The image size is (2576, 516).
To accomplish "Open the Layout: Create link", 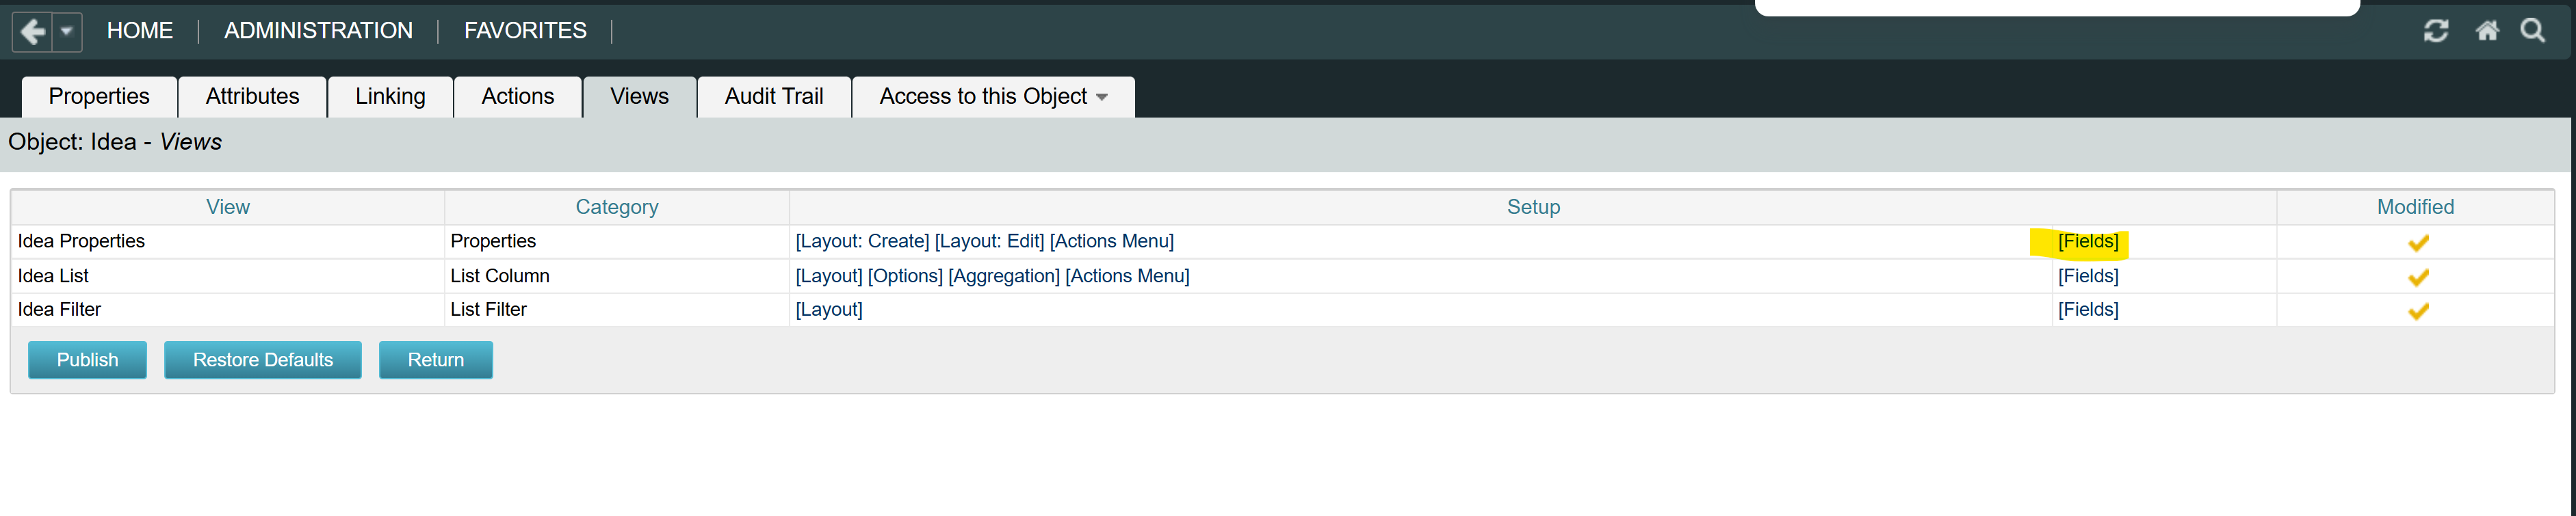I will pyautogui.click(x=862, y=241).
